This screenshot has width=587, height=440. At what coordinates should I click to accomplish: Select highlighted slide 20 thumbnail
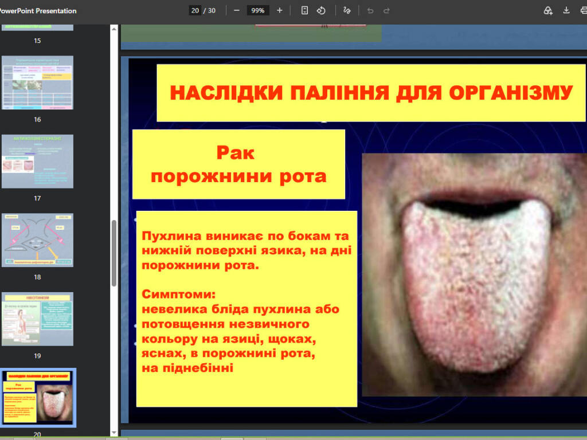tap(37, 398)
